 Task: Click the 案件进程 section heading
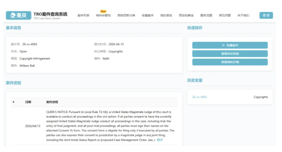point(13,83)
